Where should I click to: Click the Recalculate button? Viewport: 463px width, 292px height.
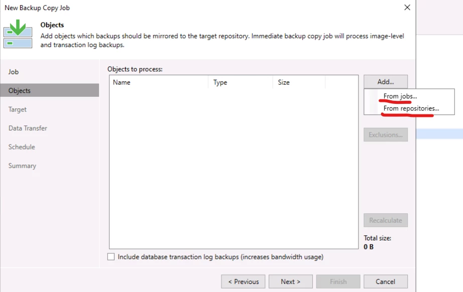coord(386,220)
